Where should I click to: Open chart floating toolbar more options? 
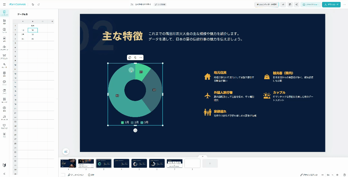click(140, 58)
